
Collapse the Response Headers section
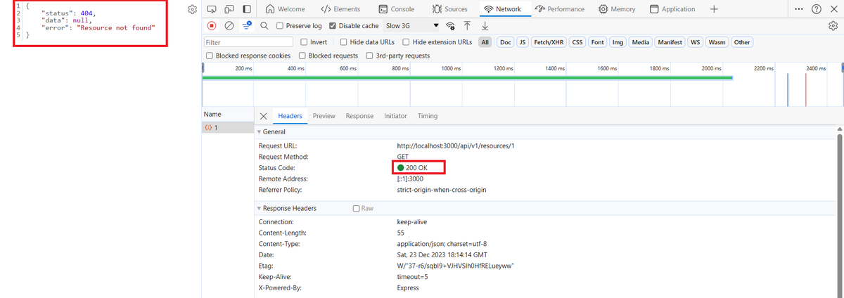[259, 209]
